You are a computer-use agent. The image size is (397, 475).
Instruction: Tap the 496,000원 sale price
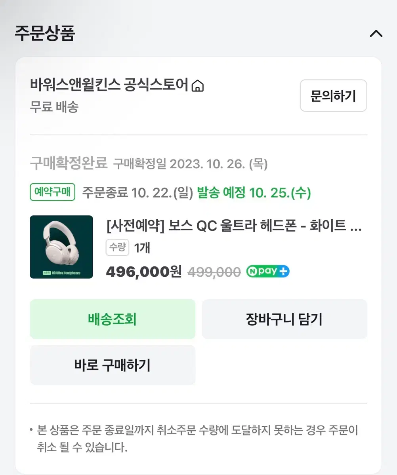[144, 272]
